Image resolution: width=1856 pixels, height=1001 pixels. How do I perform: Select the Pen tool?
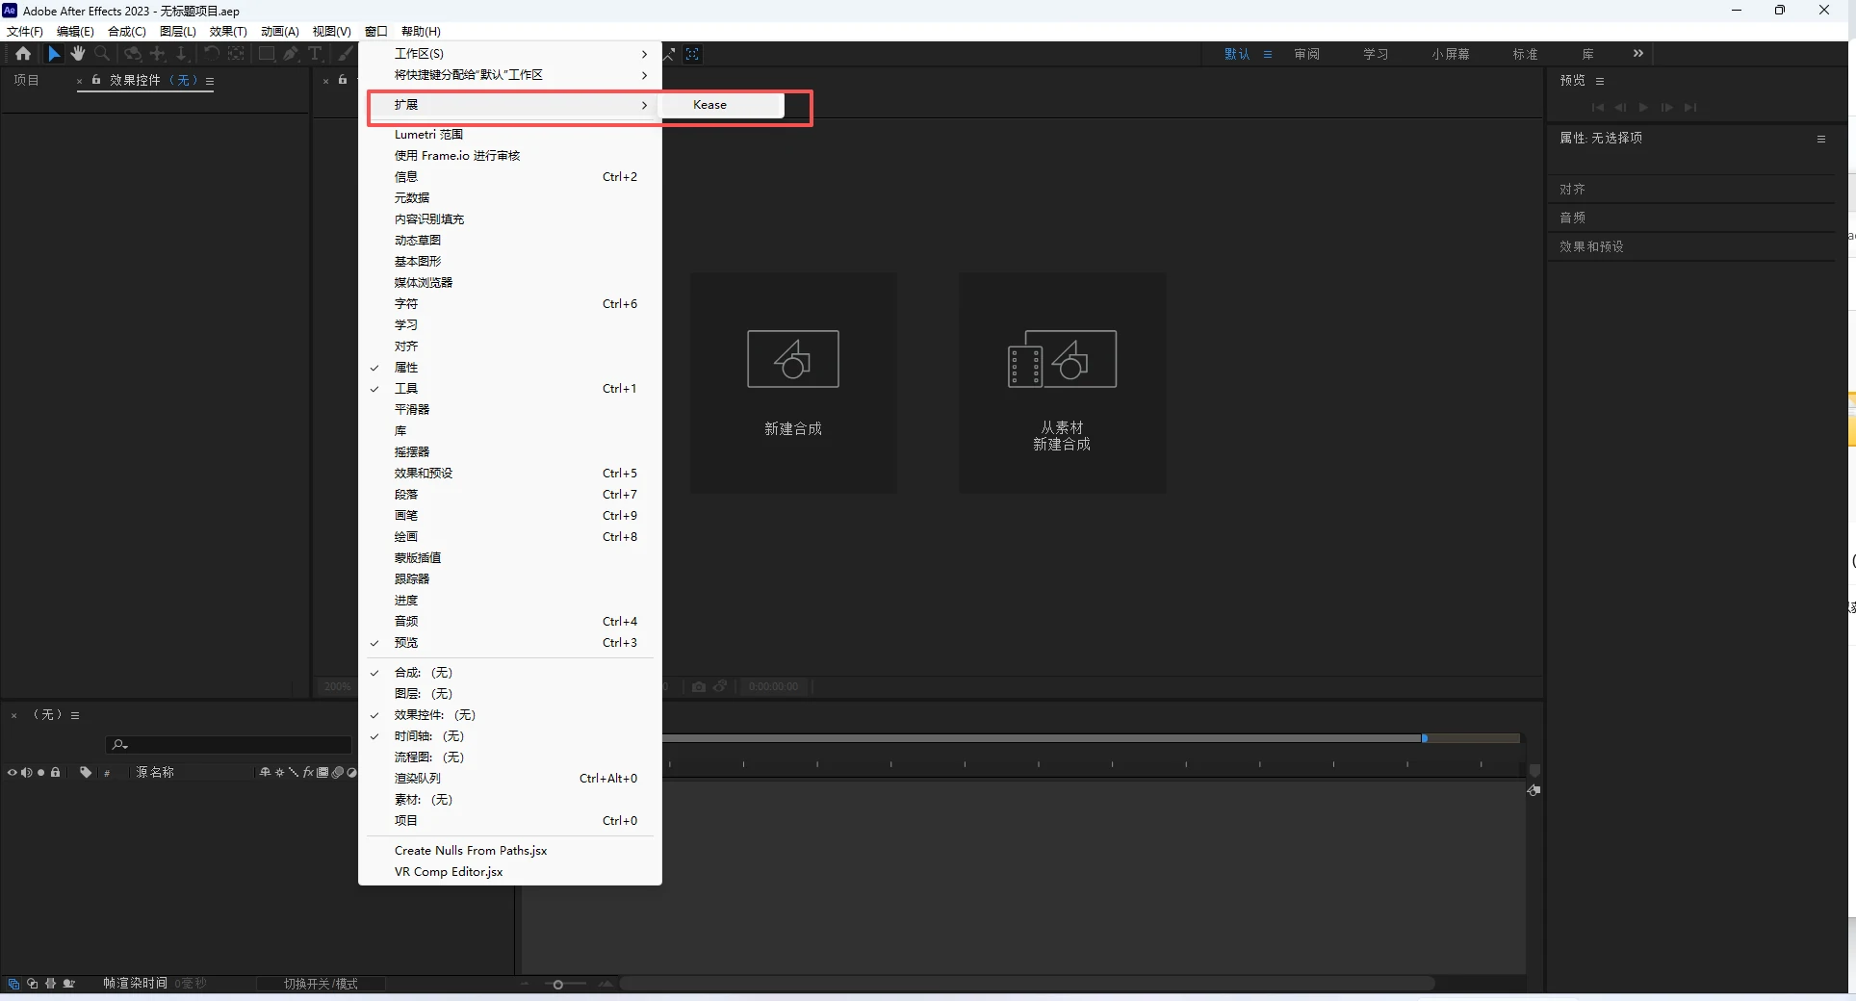pyautogui.click(x=291, y=54)
